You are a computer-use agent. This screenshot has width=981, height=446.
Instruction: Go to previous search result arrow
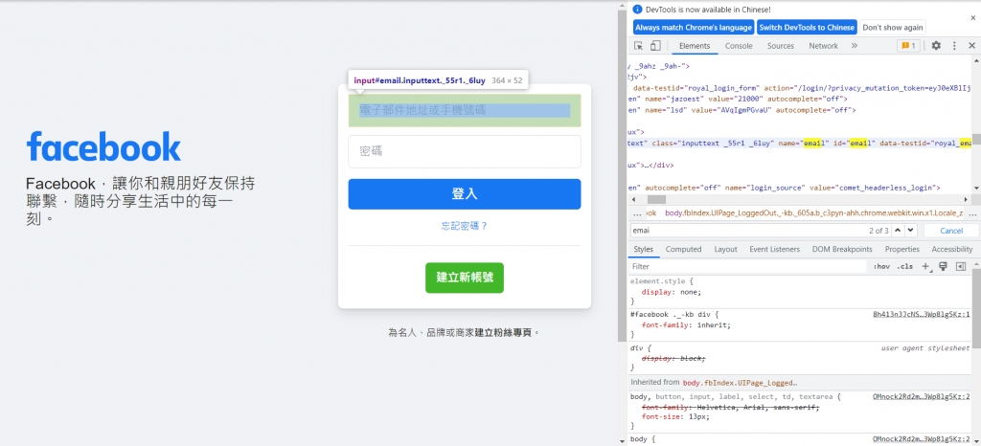[898, 231]
